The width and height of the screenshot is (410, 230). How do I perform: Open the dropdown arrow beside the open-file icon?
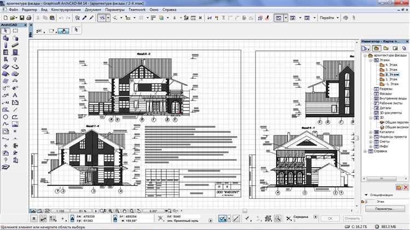pos(16,18)
